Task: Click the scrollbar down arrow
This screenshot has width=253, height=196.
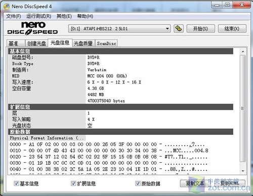Action: point(243,171)
